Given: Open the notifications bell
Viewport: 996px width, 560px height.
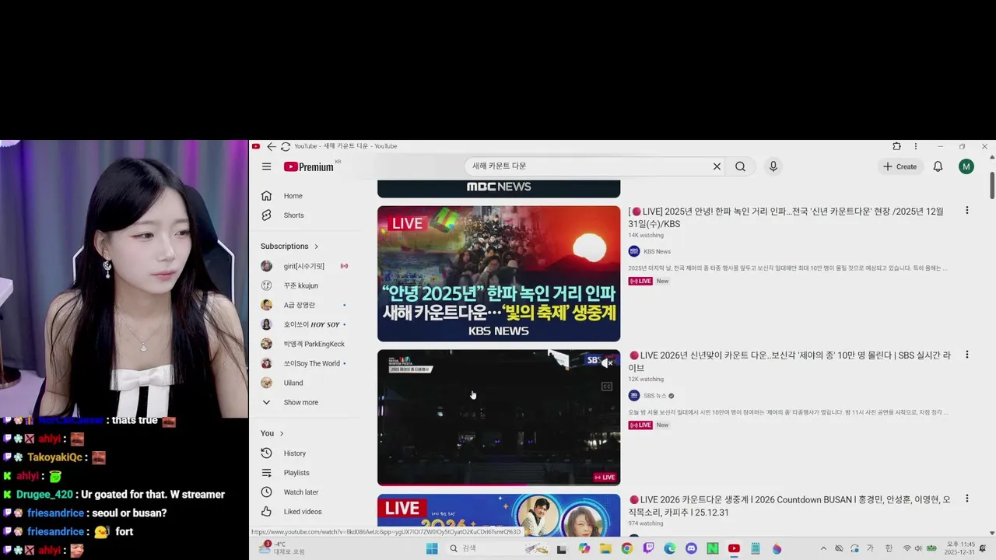Looking at the screenshot, I should click(x=938, y=166).
